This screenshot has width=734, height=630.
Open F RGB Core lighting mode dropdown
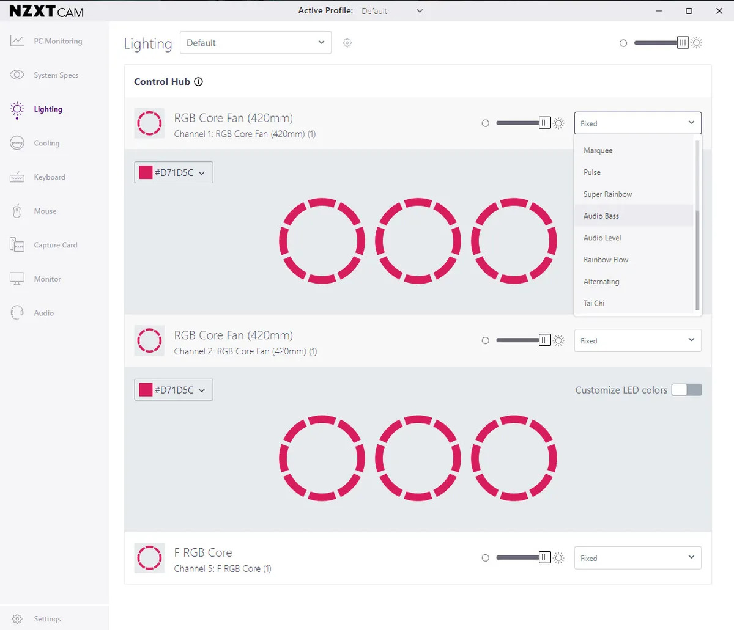pos(637,558)
